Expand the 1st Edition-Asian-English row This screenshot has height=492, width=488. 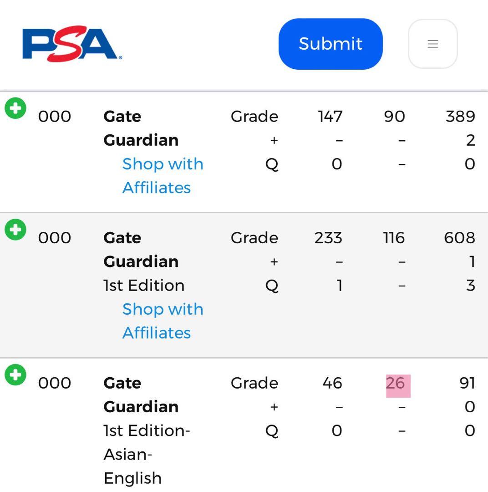tap(15, 375)
